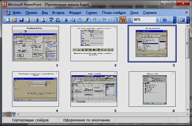Viewport: 192px width, 126px height.
Task: Open the Undo history dropdown arrow
Action: 100,20
